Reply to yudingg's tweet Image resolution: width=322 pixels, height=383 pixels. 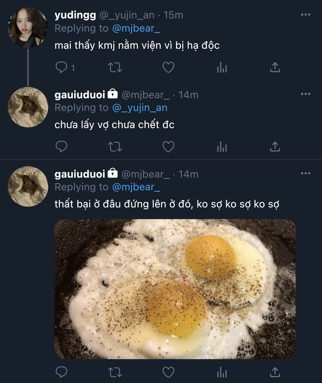pyautogui.click(x=61, y=67)
